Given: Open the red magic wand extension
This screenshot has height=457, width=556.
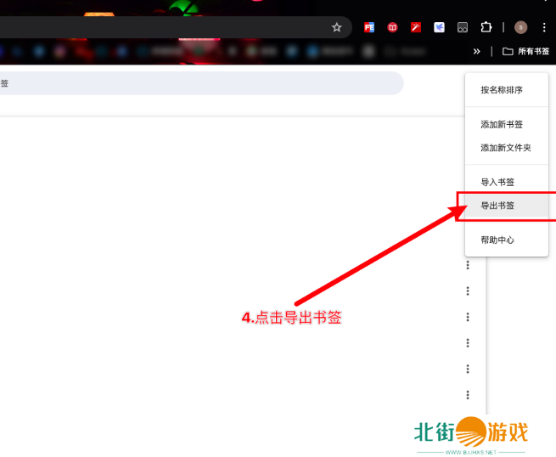Looking at the screenshot, I should pos(416,27).
